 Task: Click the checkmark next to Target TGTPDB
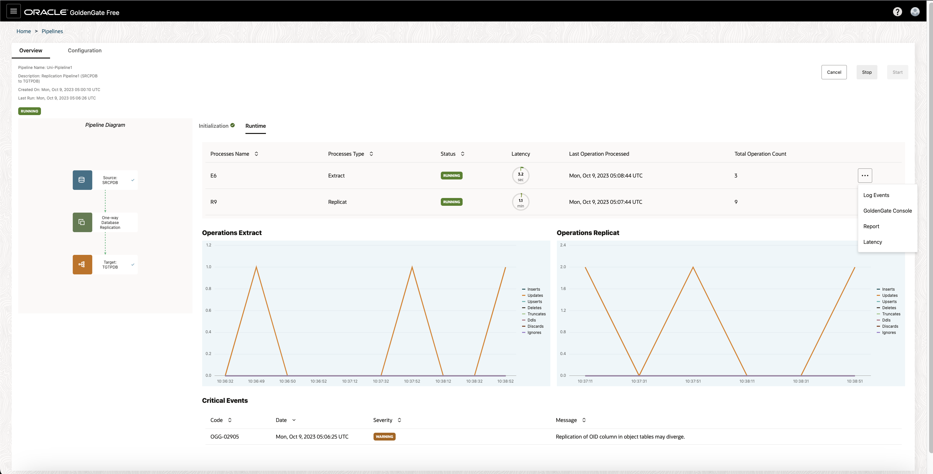[x=133, y=264]
